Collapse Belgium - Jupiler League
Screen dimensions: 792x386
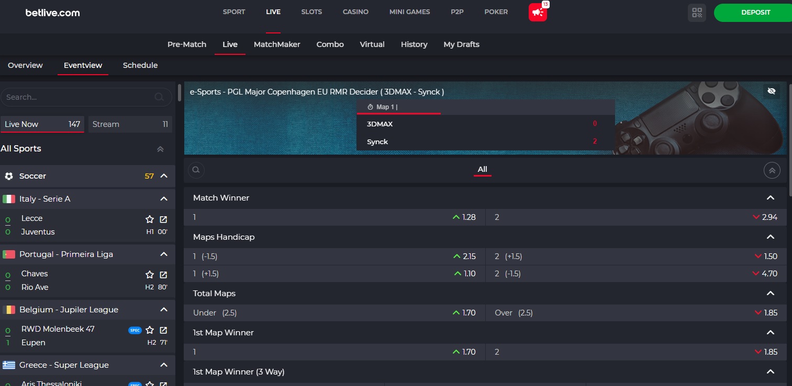click(x=164, y=310)
